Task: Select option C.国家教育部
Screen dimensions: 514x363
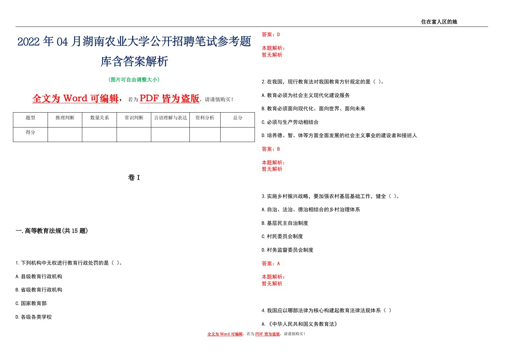Action: pos(31,303)
